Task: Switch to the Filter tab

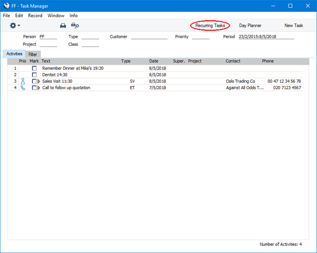Action: pos(33,54)
